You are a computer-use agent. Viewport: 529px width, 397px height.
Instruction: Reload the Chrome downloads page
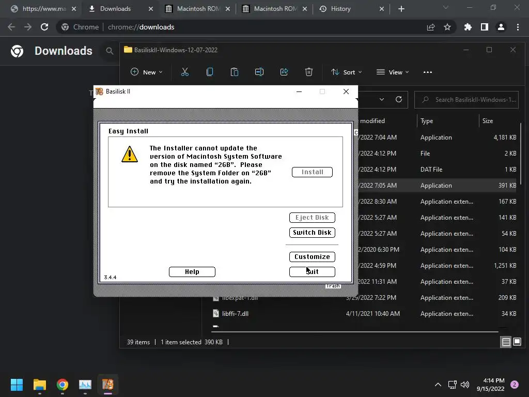(x=44, y=27)
